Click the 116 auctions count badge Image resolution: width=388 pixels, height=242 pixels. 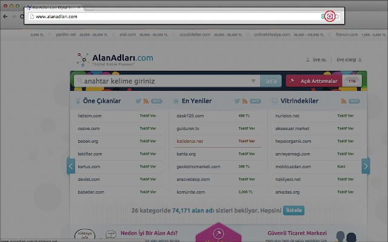click(x=352, y=81)
